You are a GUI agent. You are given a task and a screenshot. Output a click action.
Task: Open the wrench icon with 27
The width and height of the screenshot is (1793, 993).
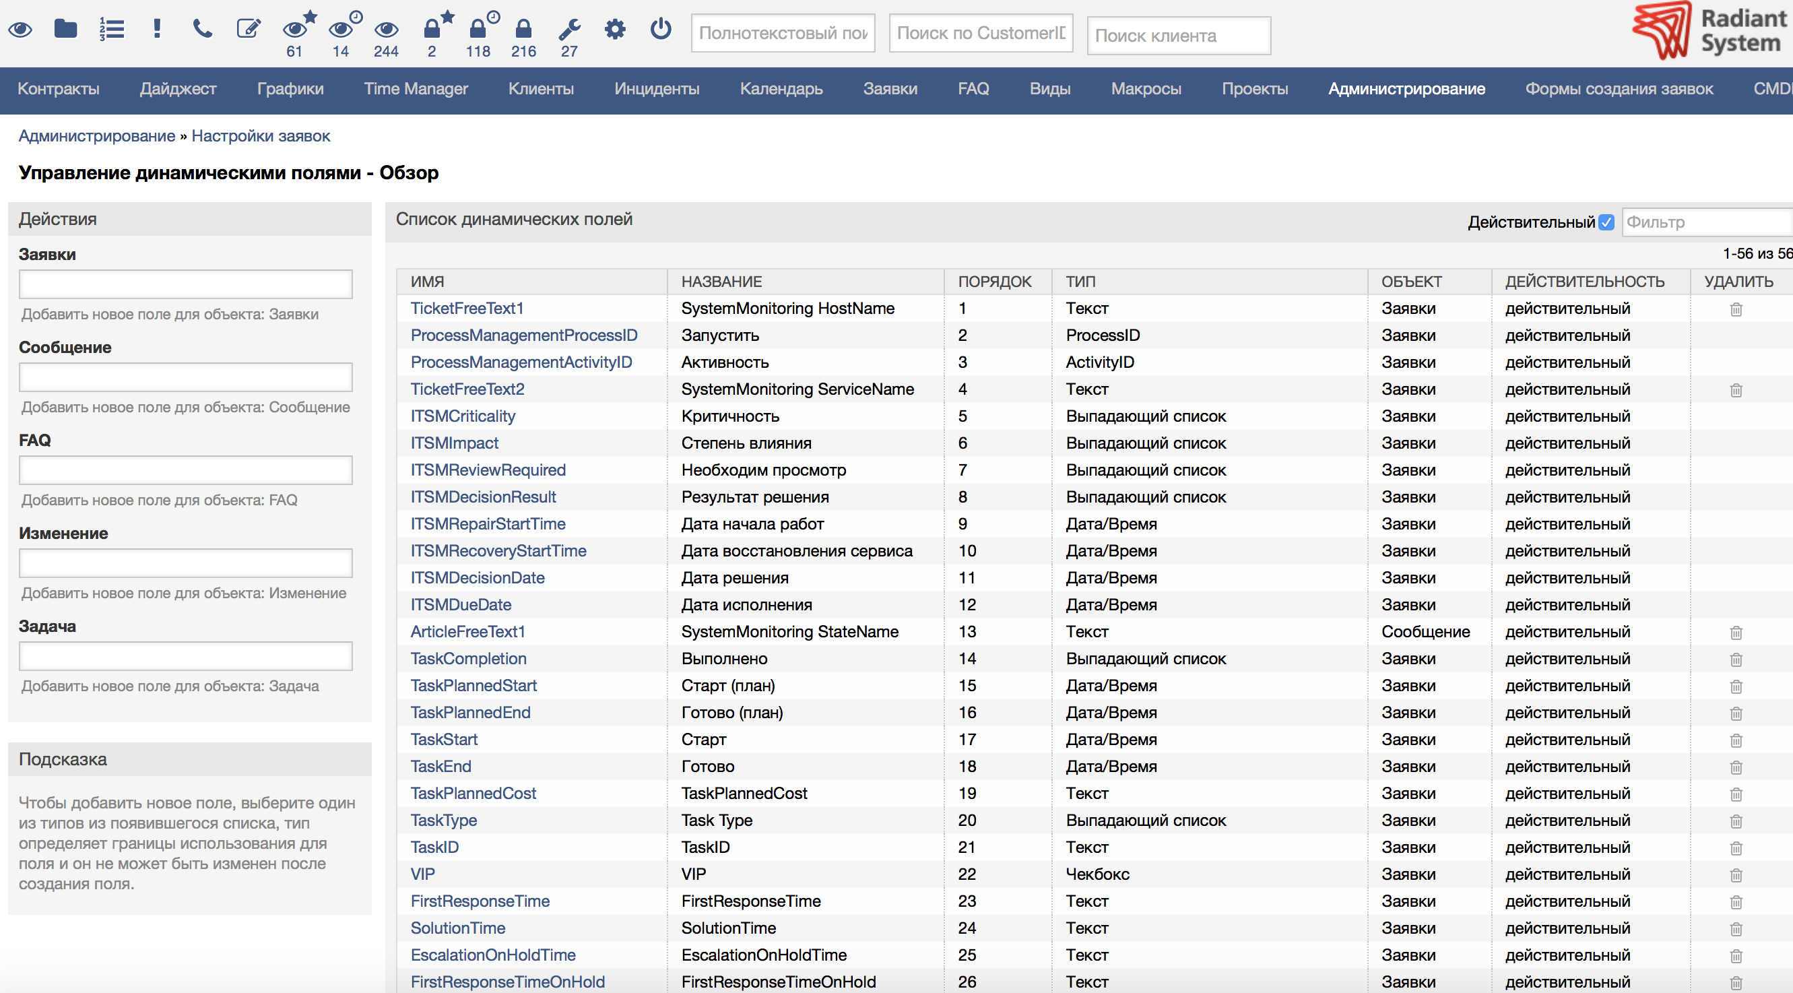[569, 38]
